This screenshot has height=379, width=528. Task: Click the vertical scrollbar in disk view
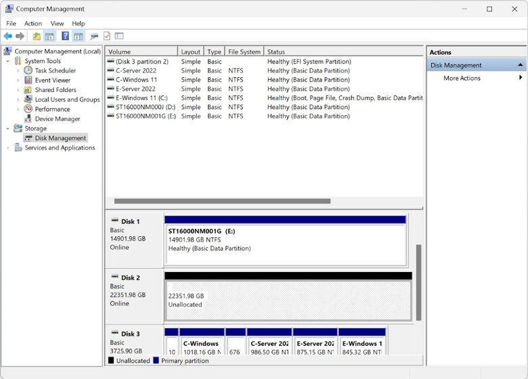(x=418, y=282)
